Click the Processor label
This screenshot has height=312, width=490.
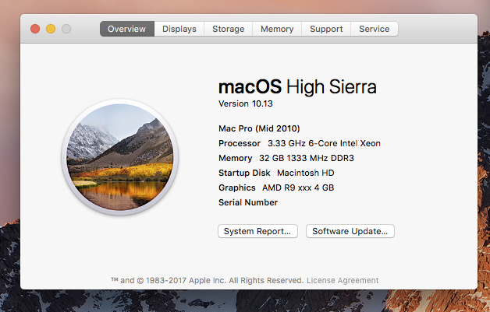(x=240, y=143)
